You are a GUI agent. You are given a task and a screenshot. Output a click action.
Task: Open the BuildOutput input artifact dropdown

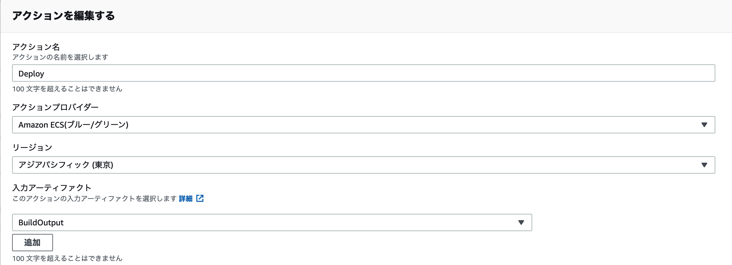(x=272, y=222)
